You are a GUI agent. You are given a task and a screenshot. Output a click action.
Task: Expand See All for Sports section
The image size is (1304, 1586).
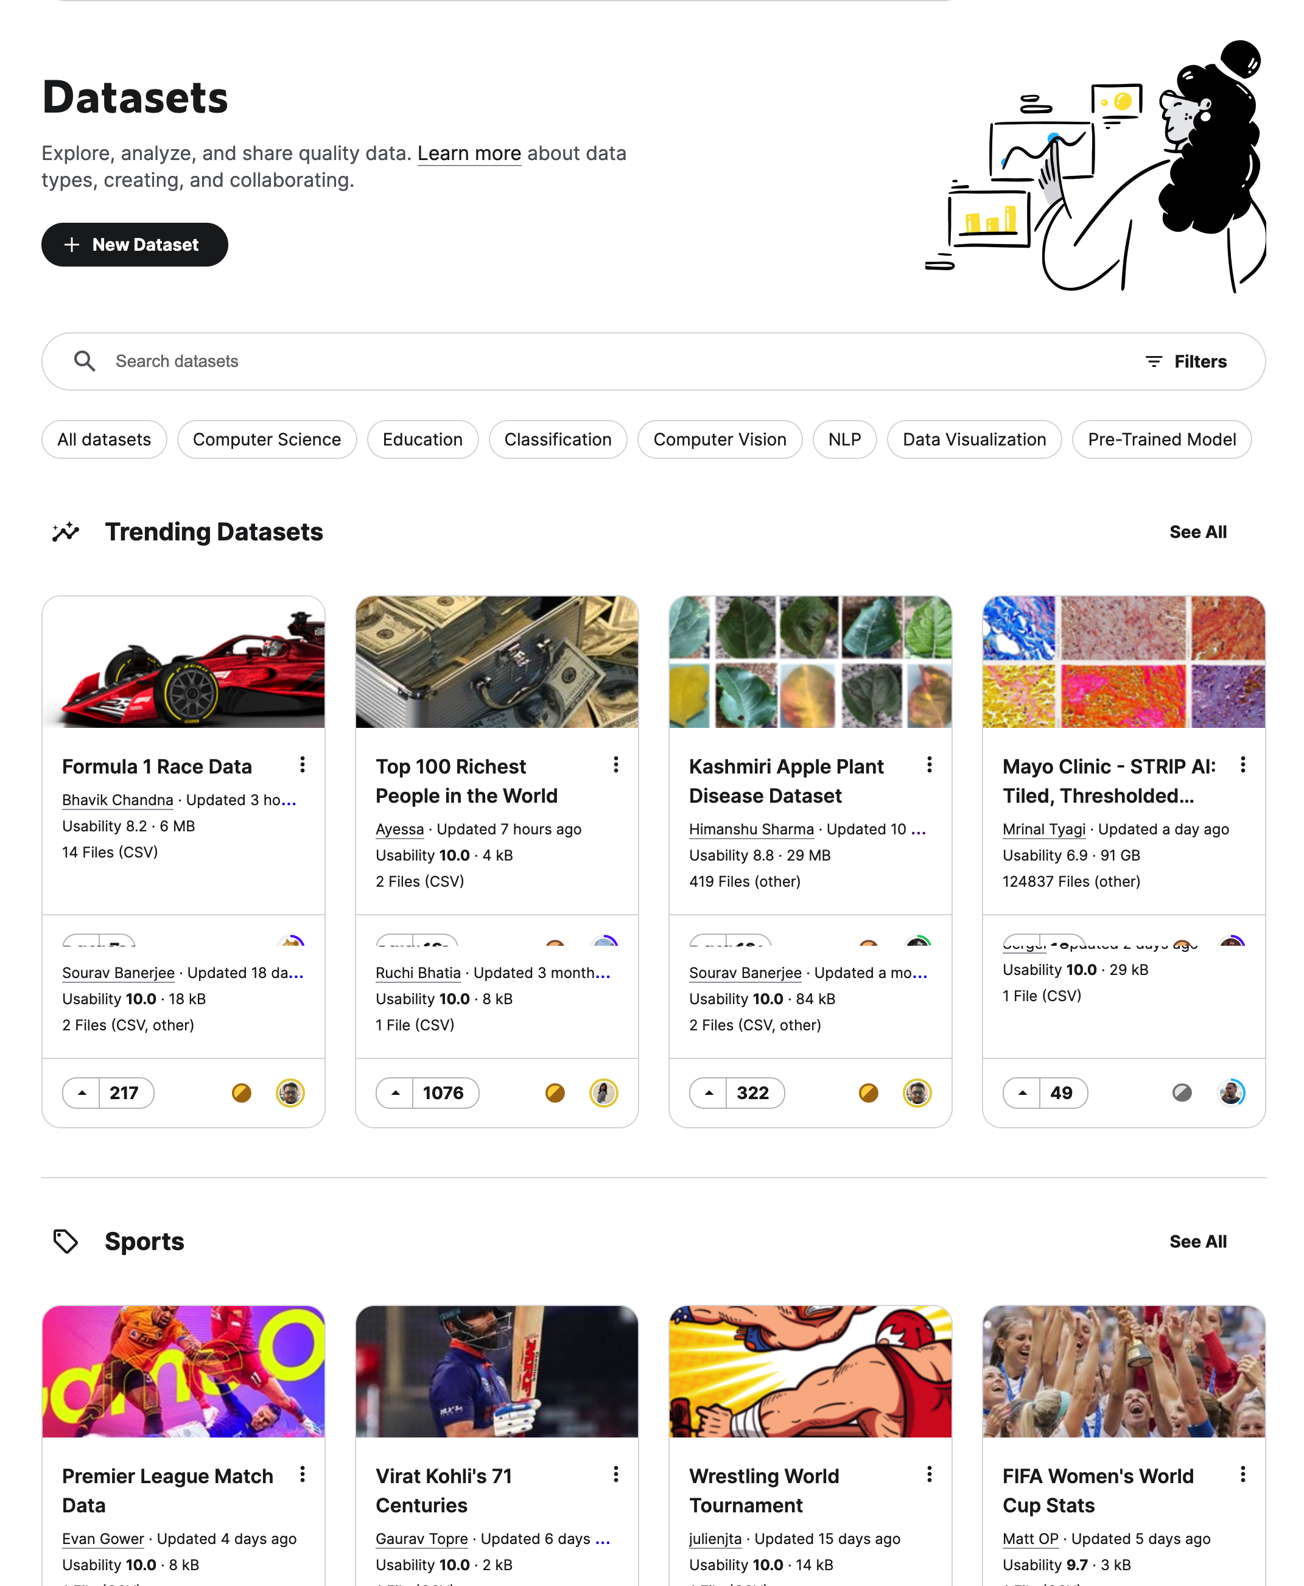tap(1198, 1242)
